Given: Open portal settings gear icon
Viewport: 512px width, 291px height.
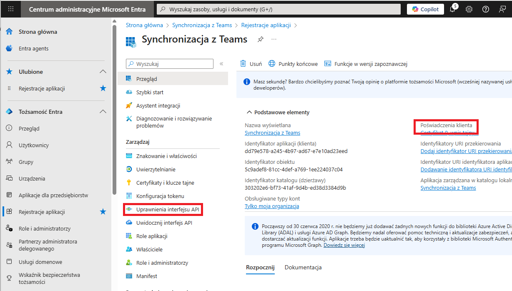Looking at the screenshot, I should click(x=469, y=9).
